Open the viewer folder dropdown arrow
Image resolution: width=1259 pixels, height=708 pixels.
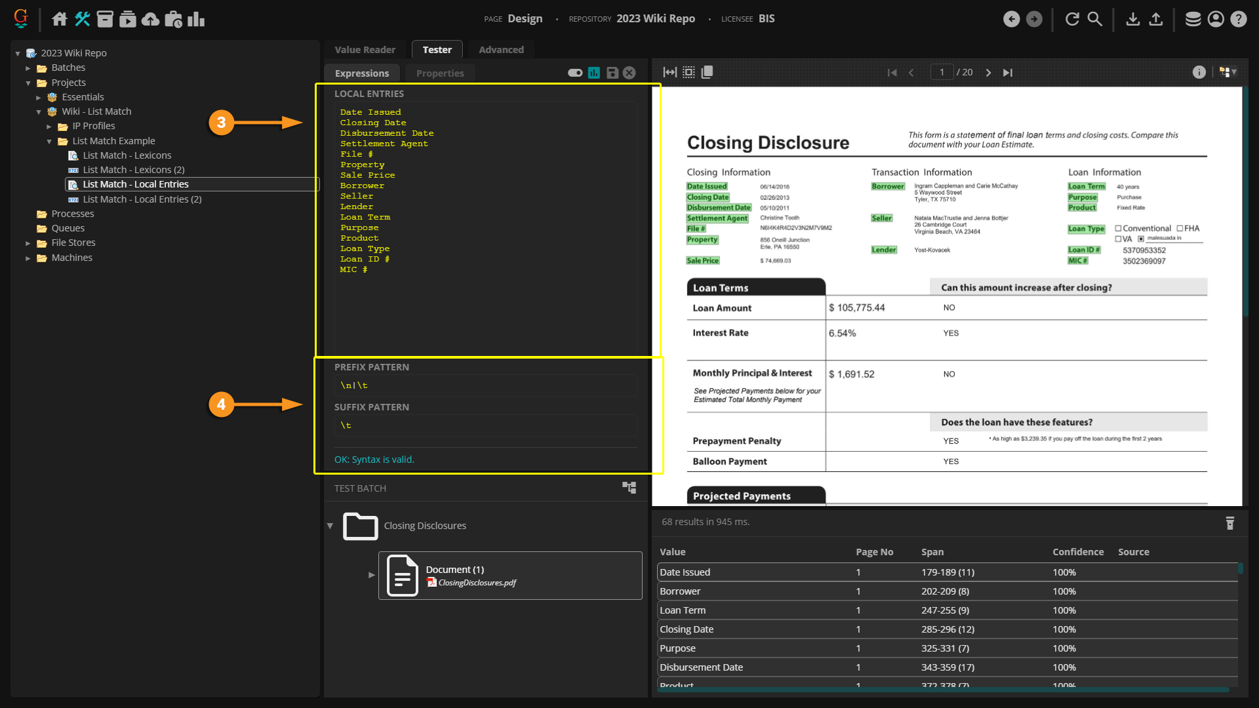(x=1234, y=72)
